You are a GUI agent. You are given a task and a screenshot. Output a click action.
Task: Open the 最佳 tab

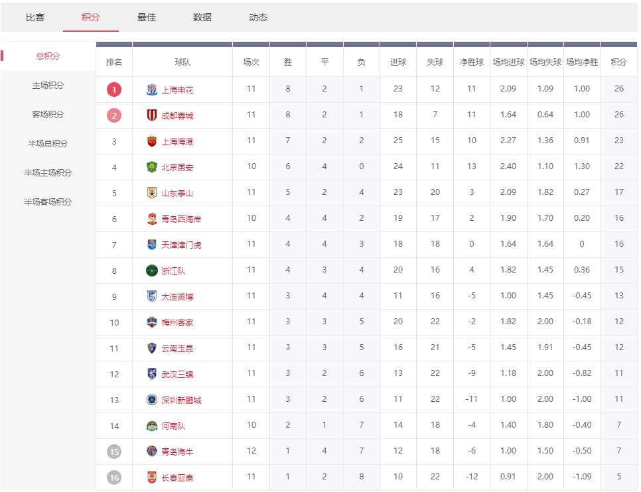147,18
